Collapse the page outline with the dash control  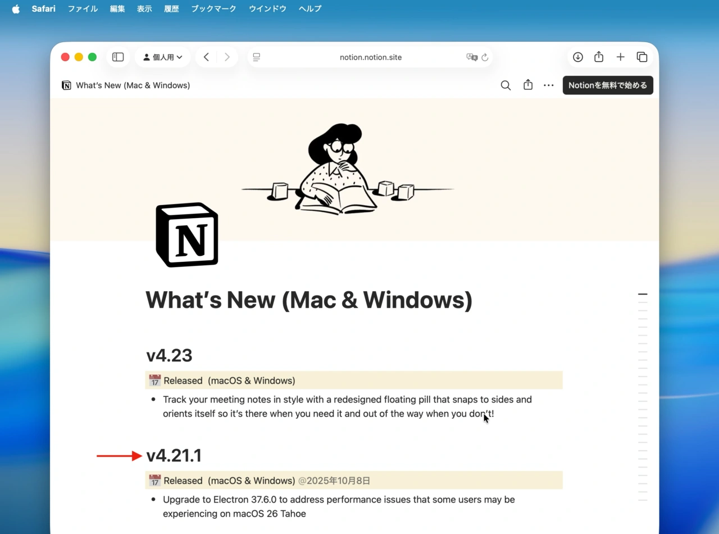(642, 294)
